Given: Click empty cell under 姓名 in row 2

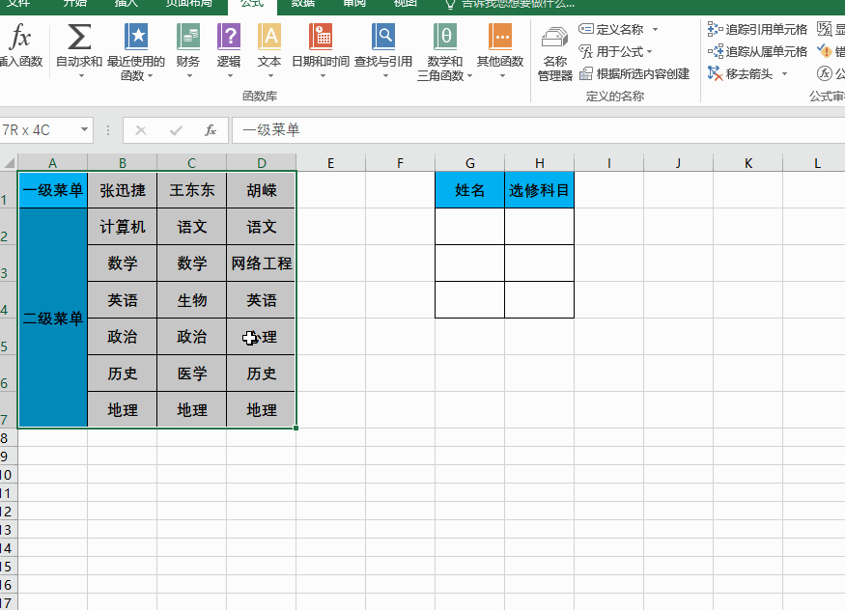Looking at the screenshot, I should 470,227.
